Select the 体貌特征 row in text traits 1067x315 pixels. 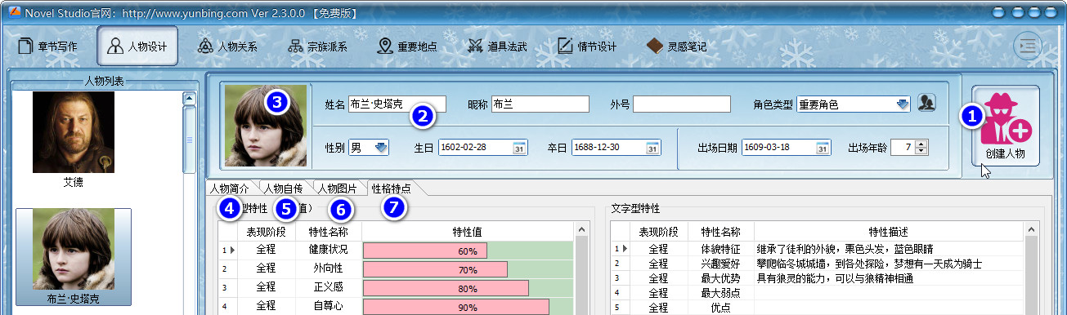[x=818, y=248]
